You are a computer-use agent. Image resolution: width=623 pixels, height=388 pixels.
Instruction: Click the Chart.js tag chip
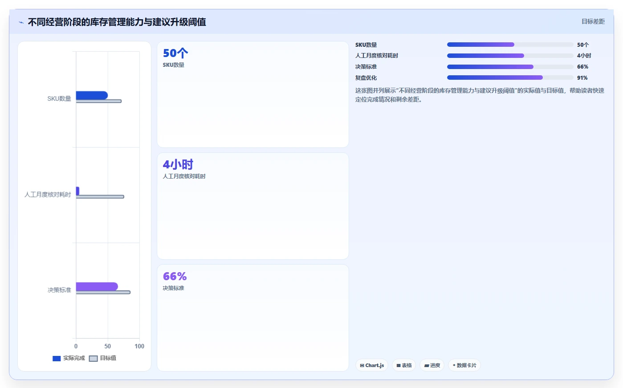(x=372, y=365)
